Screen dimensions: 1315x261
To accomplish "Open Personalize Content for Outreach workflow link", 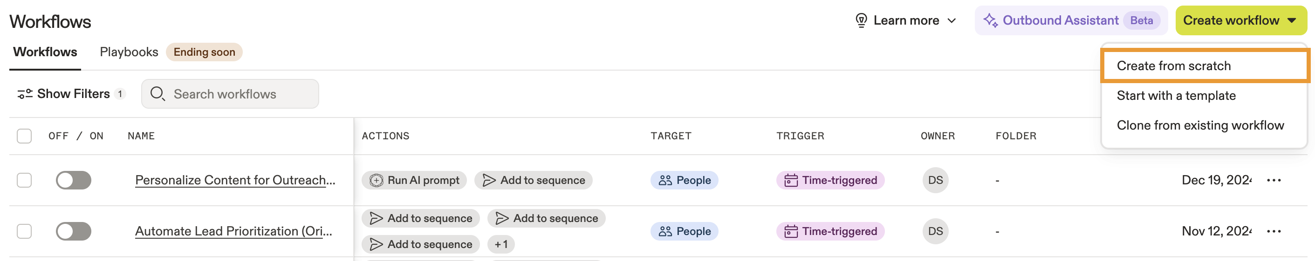I will tap(235, 180).
